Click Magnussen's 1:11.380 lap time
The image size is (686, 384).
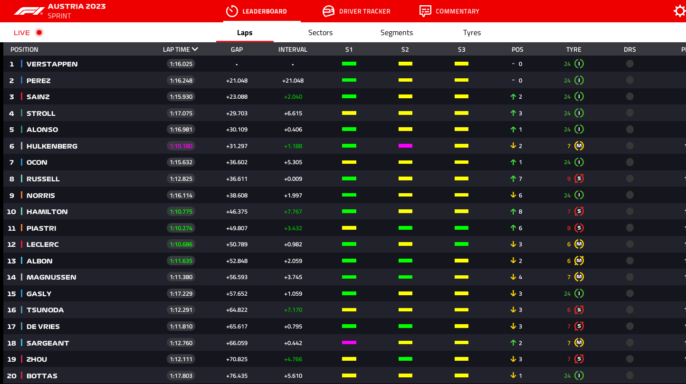[181, 277]
